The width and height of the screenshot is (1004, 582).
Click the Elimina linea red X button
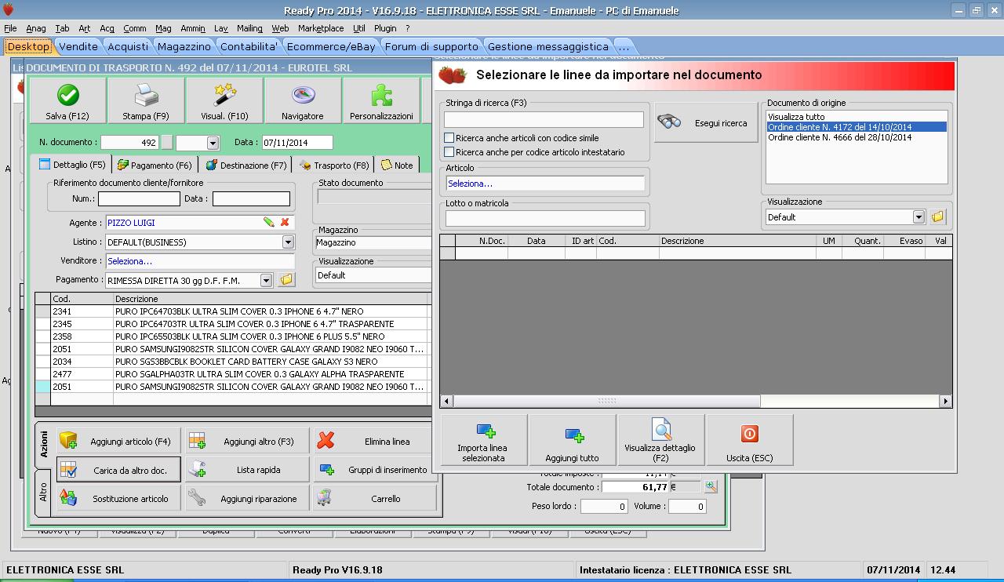point(375,442)
